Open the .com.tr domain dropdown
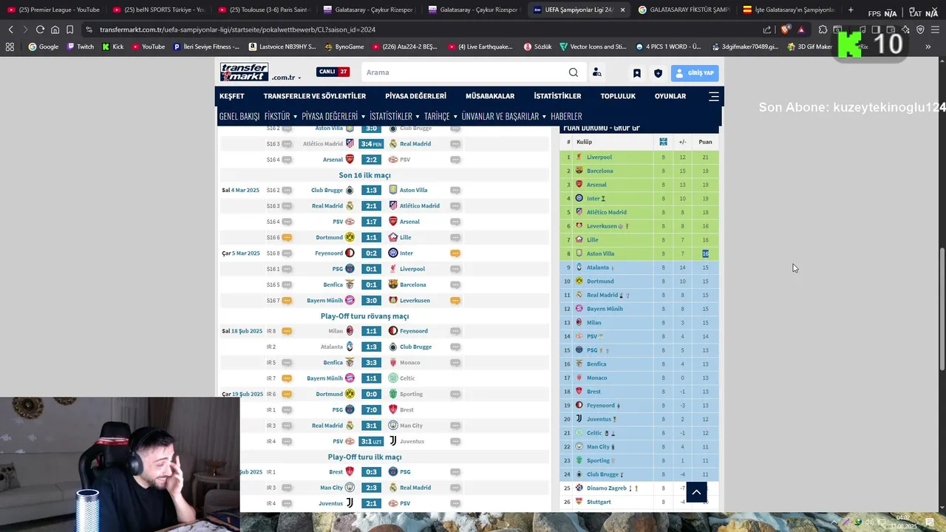Image resolution: width=946 pixels, height=532 pixels. [285, 78]
